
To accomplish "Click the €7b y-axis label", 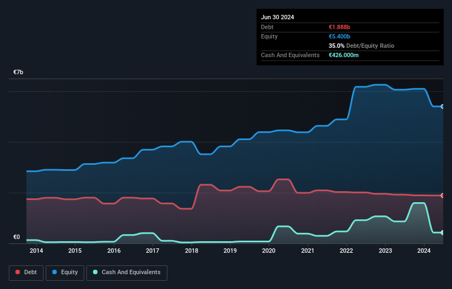I will pos(18,72).
